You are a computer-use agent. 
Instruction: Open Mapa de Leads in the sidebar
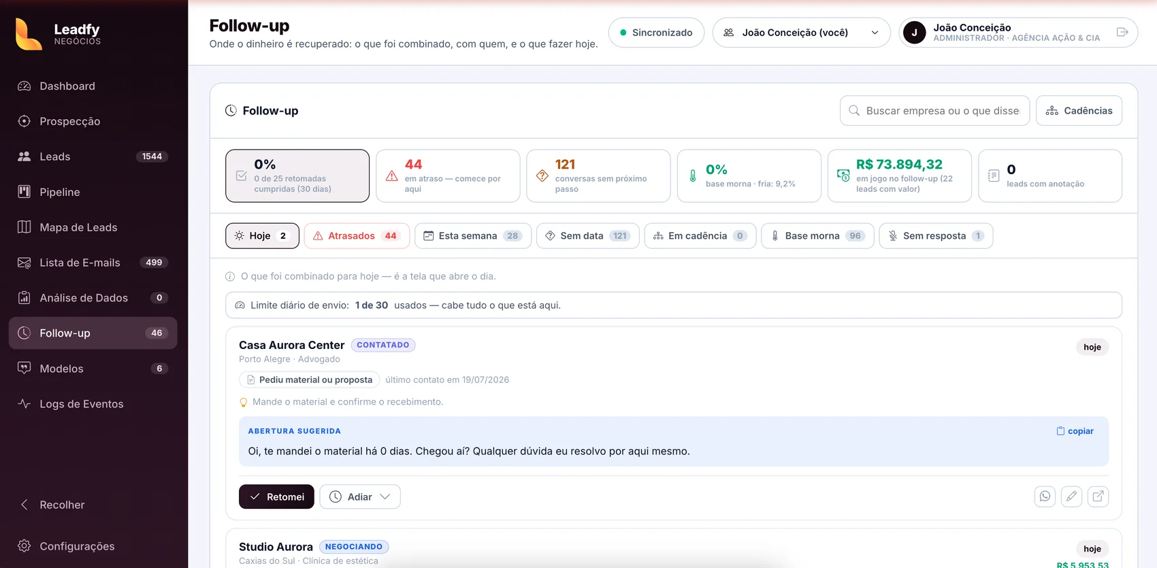tap(93, 227)
